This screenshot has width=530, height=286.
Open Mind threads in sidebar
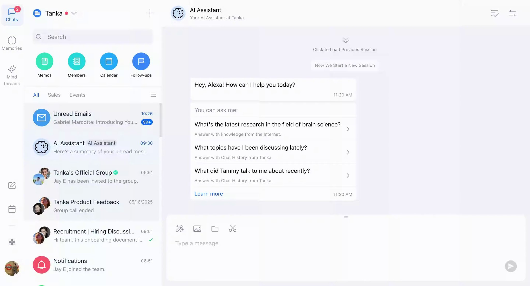click(12, 69)
